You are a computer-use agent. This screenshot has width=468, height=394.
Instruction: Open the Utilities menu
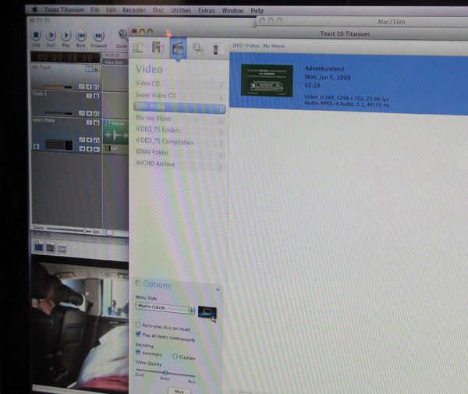pos(181,10)
